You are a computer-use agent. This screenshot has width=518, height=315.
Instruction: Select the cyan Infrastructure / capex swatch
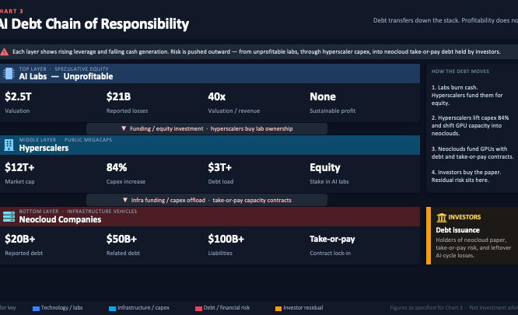click(x=112, y=309)
